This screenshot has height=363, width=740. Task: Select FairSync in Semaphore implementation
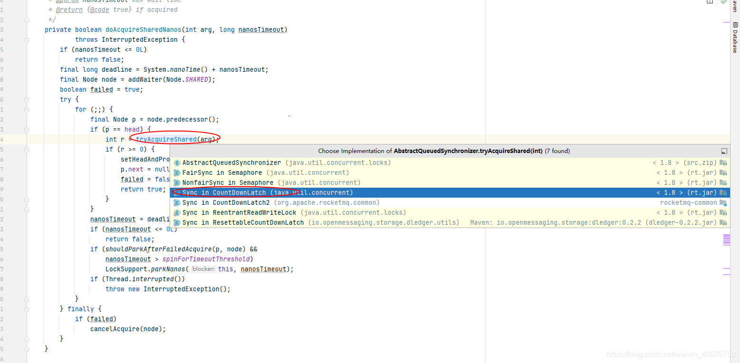pos(450,173)
